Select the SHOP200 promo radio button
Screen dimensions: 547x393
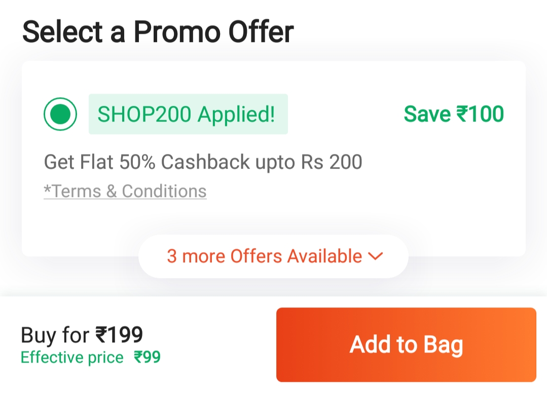tap(60, 114)
